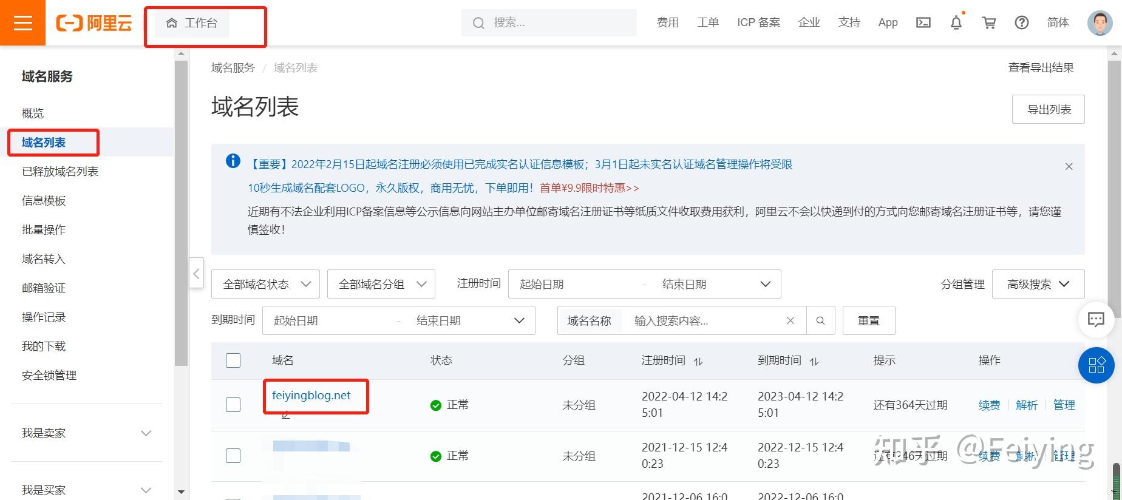1122x500 pixels.
Task: Open the 全部域名分组 dropdown
Action: point(381,284)
